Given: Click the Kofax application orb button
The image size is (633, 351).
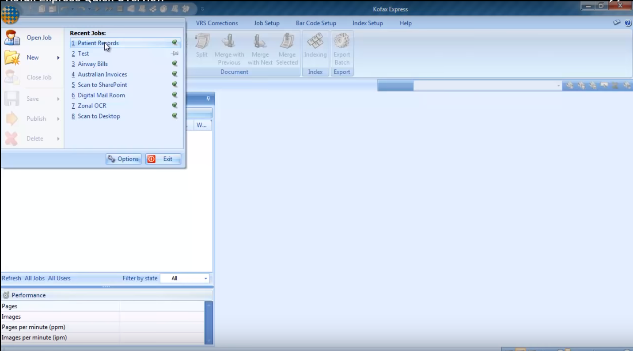Looking at the screenshot, I should point(10,15).
